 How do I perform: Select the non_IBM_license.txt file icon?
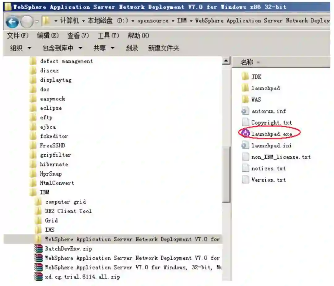coord(245,157)
